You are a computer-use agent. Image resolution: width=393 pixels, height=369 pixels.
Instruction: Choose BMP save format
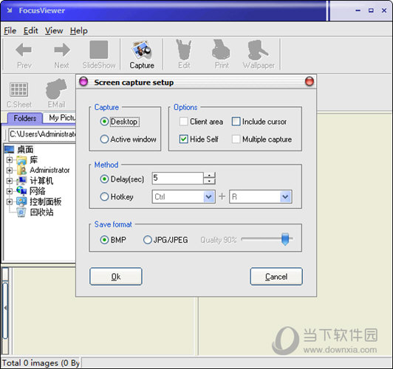pos(104,240)
